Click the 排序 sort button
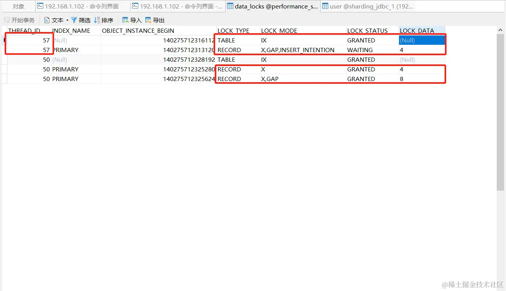Image resolution: width=506 pixels, height=291 pixels. click(104, 20)
